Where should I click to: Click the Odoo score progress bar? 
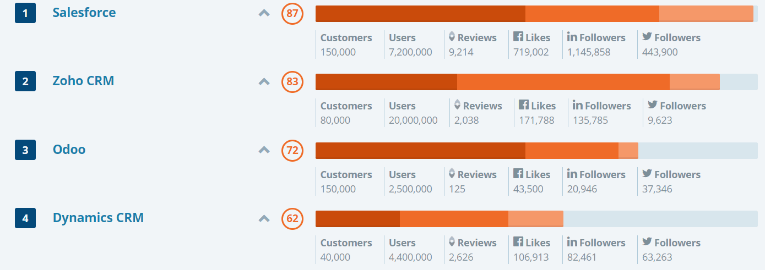(536, 151)
